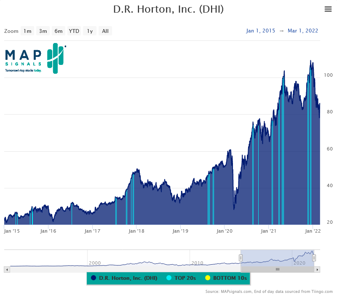Screen dimensions: 337x295
Task: Toggle the BOTTOM 10s legend series
Action: tap(226, 278)
